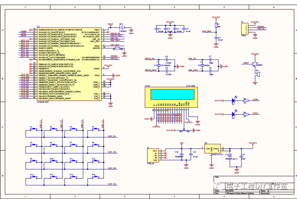Click the OSC_OUT label beside crystal Y2
297x199 pixels.
(x=193, y=70)
